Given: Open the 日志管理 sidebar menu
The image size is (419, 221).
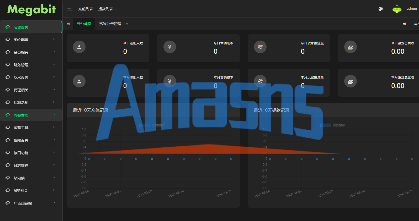Looking at the screenshot, I should click(x=31, y=165).
